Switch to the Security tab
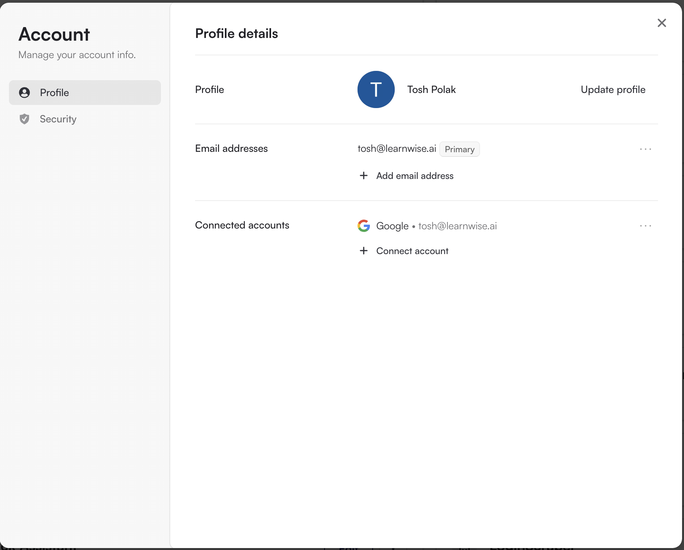The height and width of the screenshot is (550, 684). (x=85, y=119)
